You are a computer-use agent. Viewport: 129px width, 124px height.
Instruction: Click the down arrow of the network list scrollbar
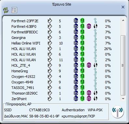click(123, 98)
